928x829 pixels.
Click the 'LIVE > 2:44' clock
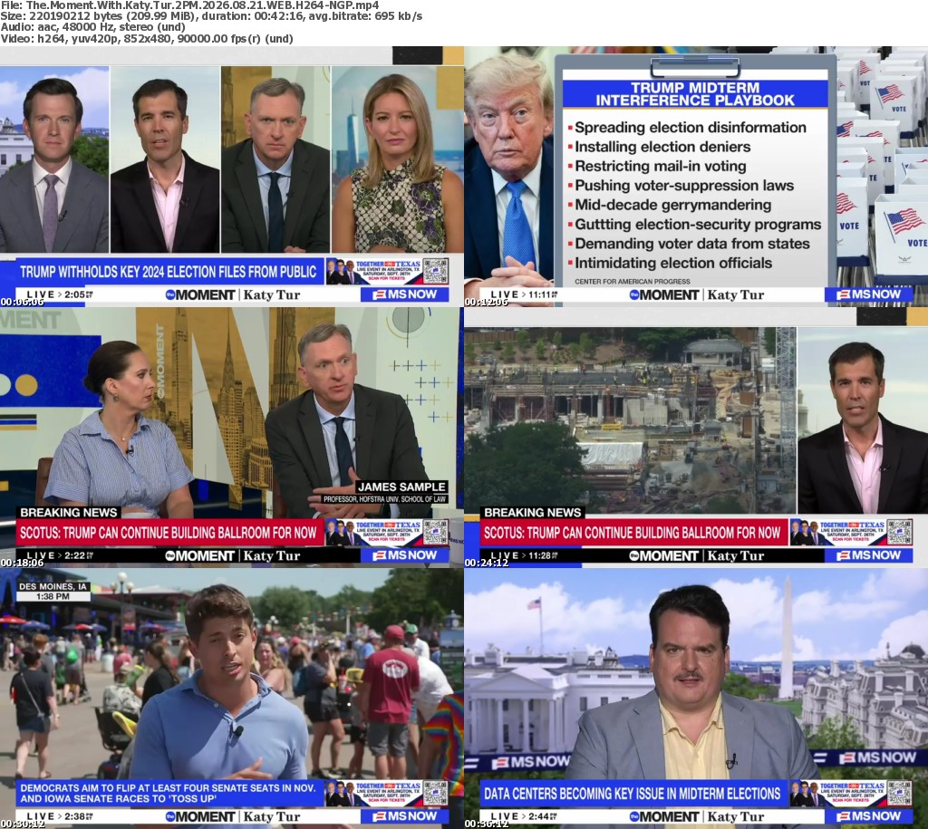524,816
